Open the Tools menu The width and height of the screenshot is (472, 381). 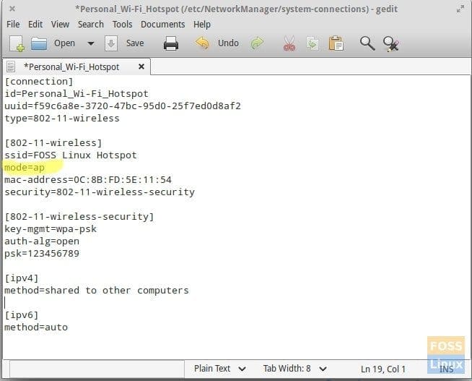122,24
